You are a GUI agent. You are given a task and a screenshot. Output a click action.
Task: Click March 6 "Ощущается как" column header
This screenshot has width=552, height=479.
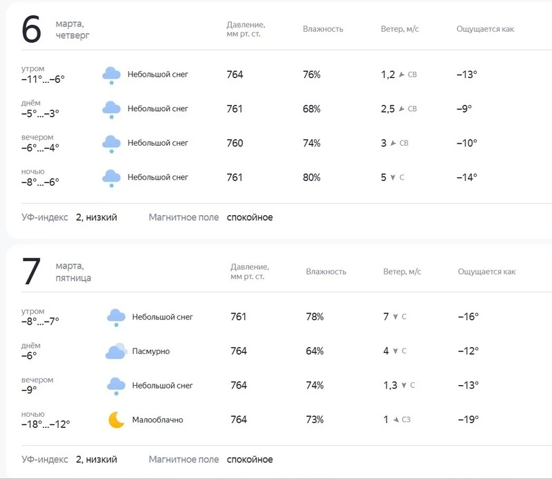coord(485,29)
